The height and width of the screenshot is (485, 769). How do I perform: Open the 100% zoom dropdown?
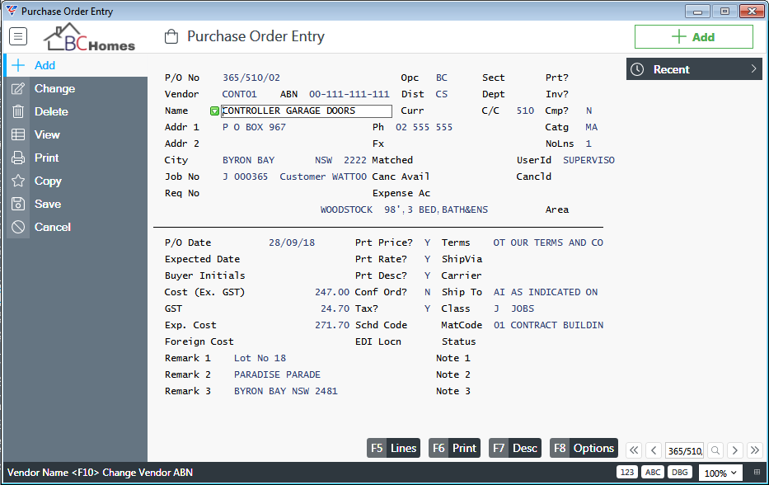720,473
